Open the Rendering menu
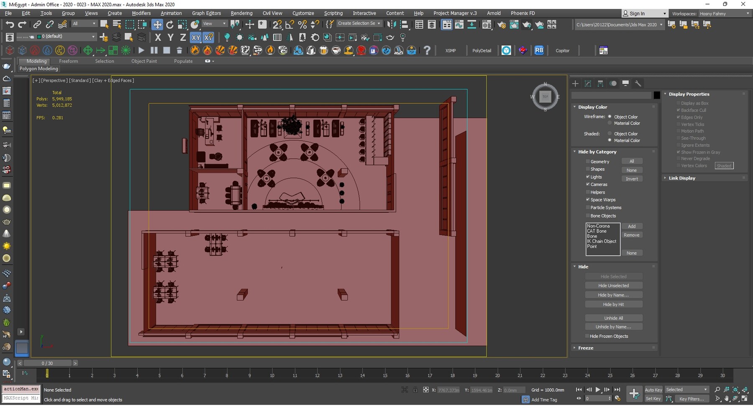 pyautogui.click(x=241, y=13)
